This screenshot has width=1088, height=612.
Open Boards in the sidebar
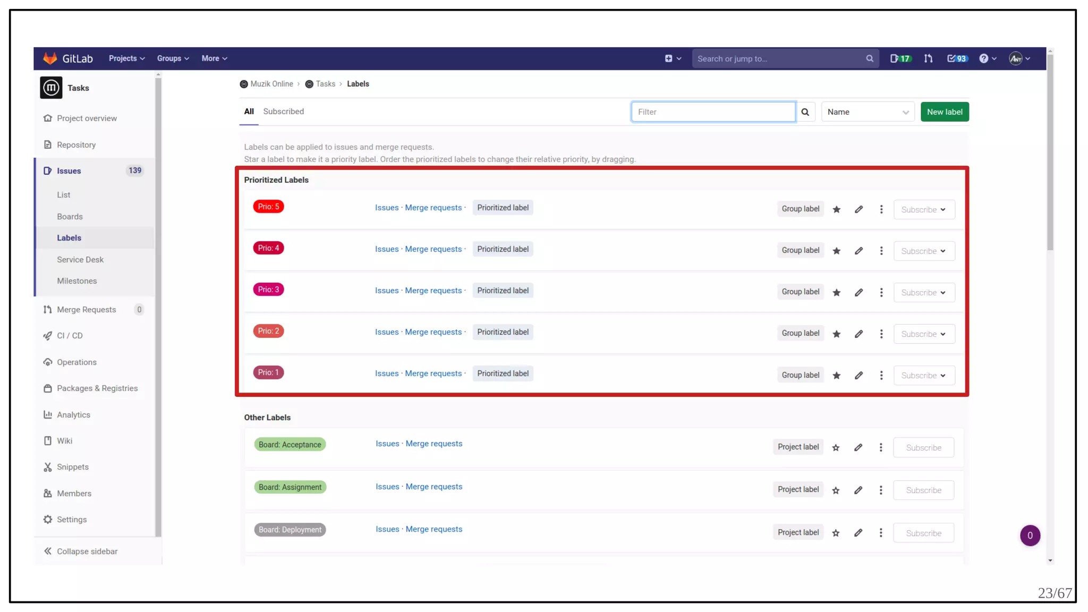click(70, 217)
